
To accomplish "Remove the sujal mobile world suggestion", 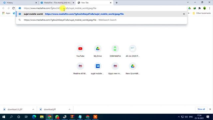I will click(x=184, y=14).
